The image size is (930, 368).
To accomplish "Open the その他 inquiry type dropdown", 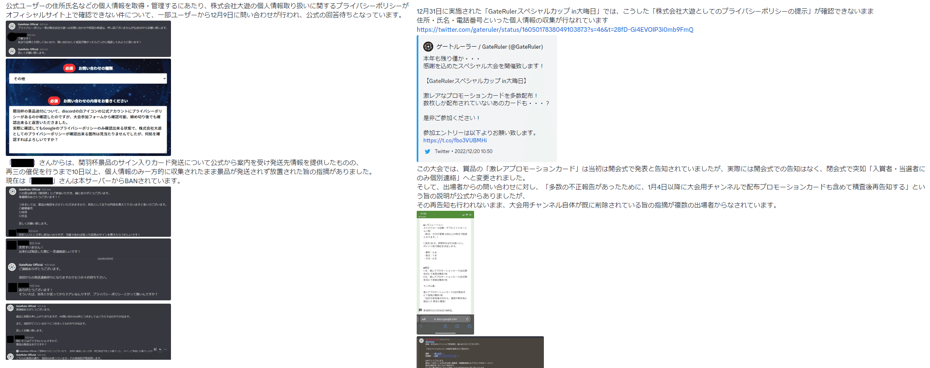I will [88, 78].
